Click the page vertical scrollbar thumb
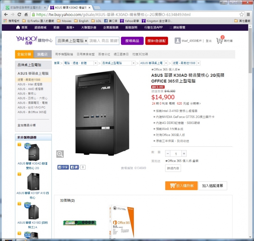 (x=250, y=51)
